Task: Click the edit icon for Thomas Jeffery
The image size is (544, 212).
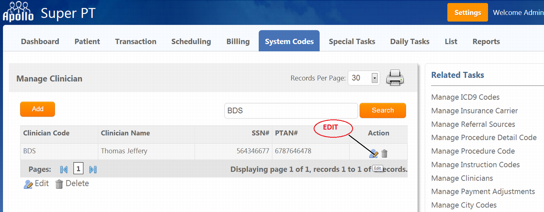Action: click(x=373, y=154)
